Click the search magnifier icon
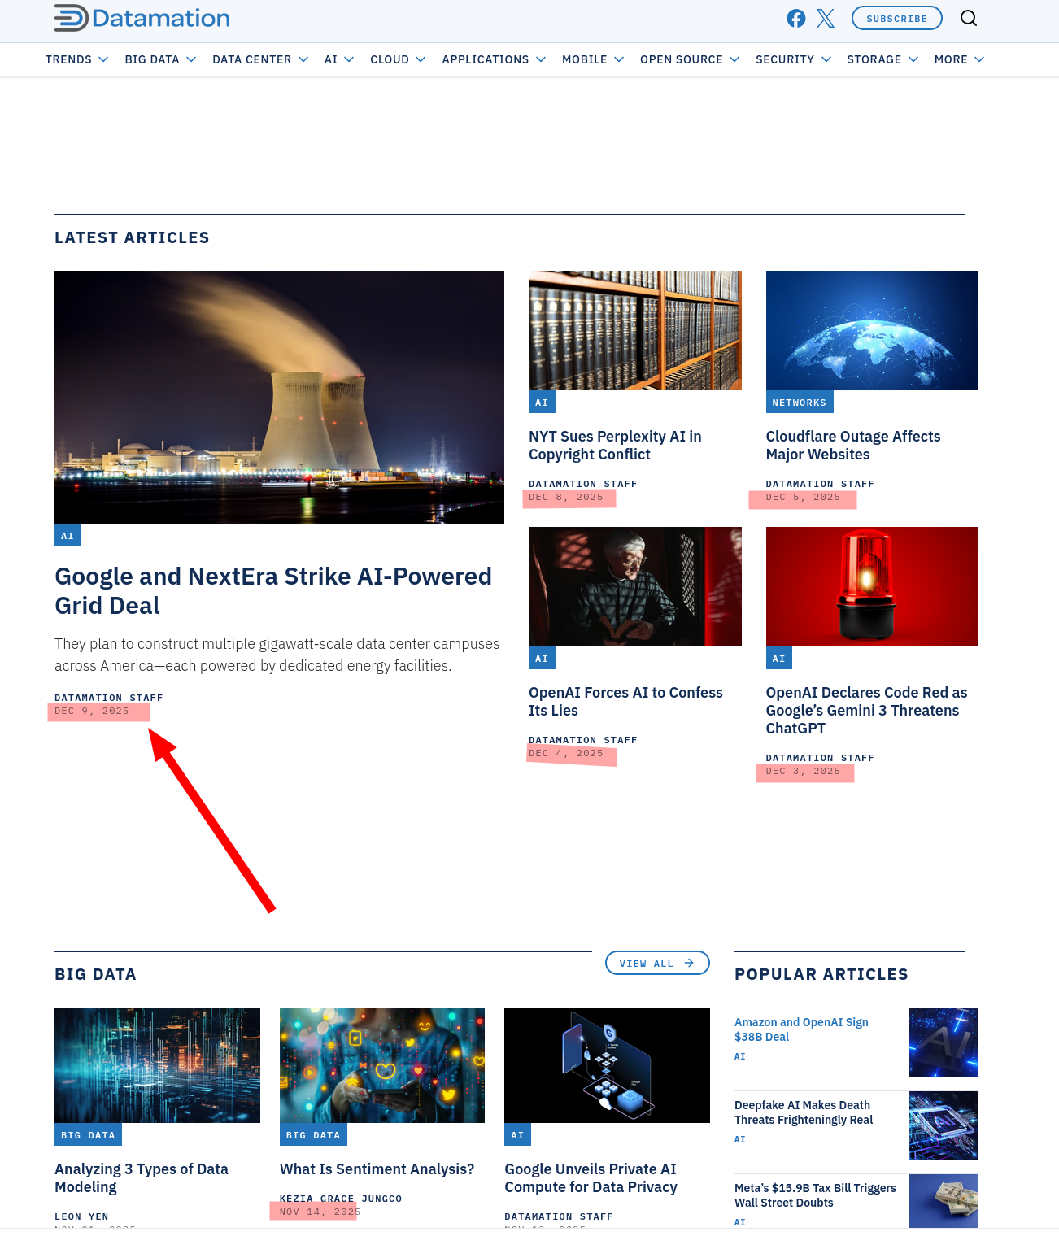 [x=968, y=19]
